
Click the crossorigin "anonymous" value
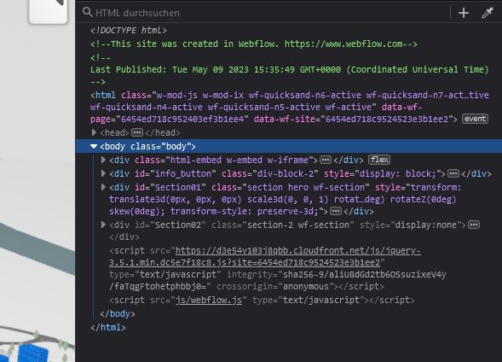305,286
